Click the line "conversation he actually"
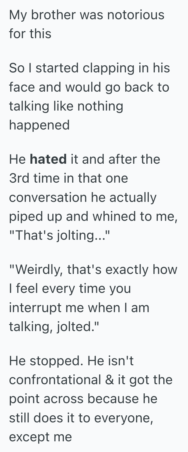This screenshot has height=452, width=188. coord(82,197)
